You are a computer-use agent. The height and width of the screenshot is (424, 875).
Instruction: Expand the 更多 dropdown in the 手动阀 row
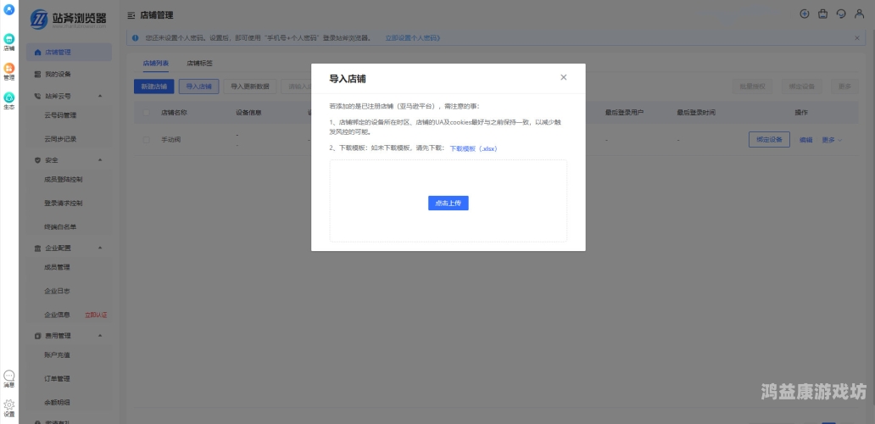tap(832, 140)
